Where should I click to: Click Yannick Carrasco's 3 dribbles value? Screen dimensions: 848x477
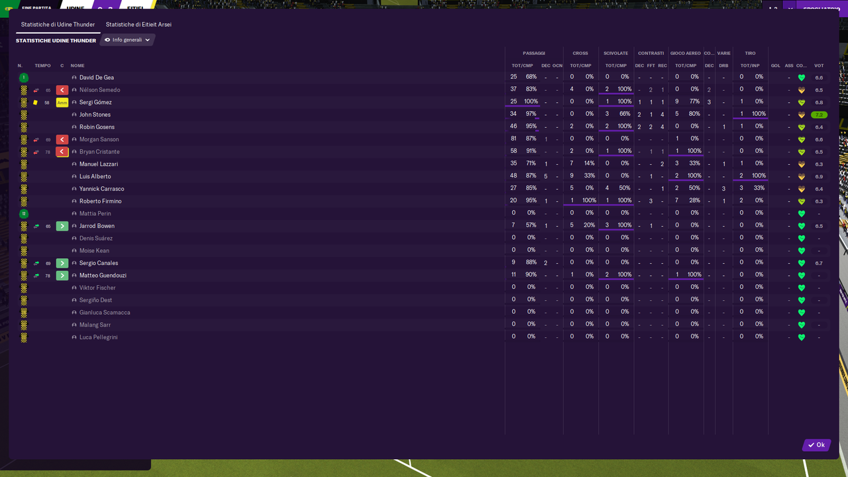pos(723,189)
